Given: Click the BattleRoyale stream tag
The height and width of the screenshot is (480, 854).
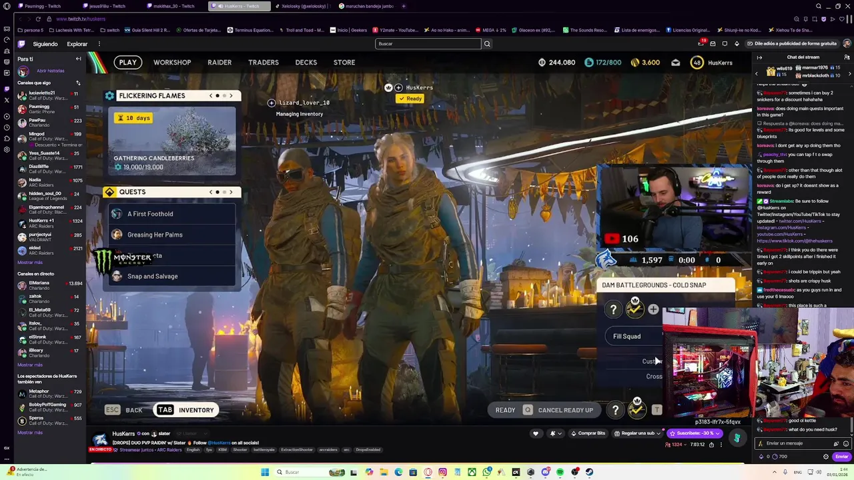Looking at the screenshot, I should point(264,450).
